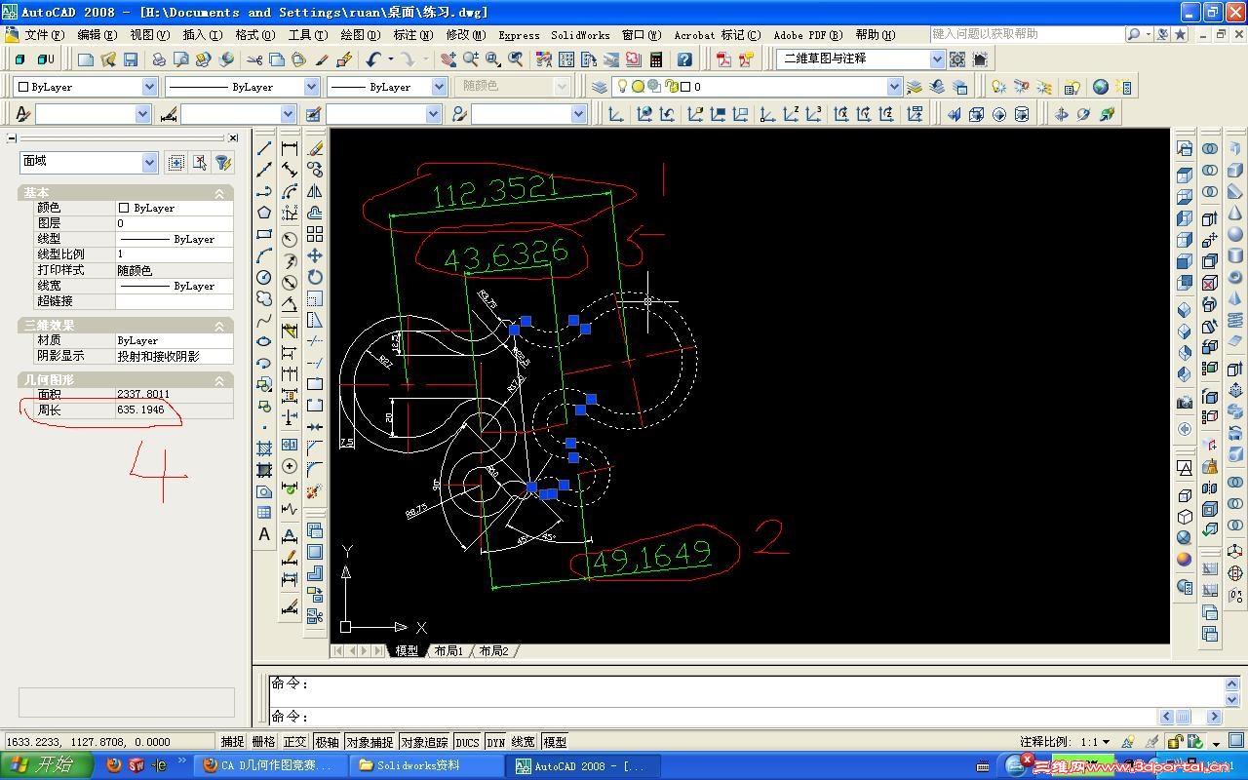Click the Plot print icon
Screen dimensions: 1248x780
point(159,59)
